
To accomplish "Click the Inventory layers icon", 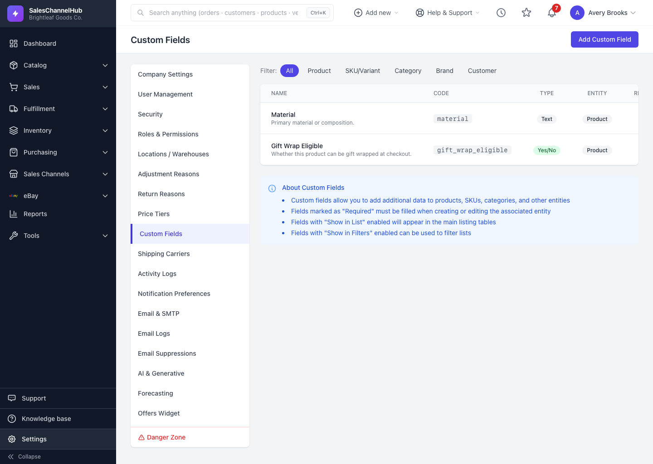I will click(14, 130).
